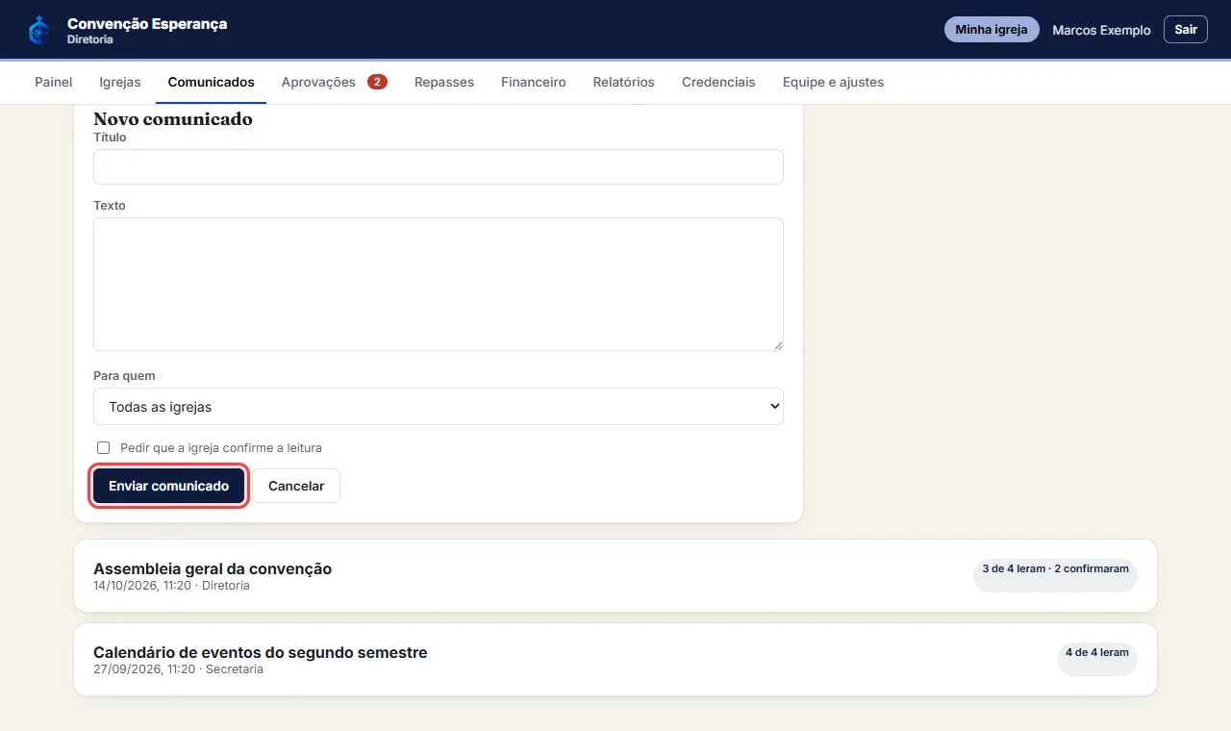Image resolution: width=1231 pixels, height=731 pixels.
Task: Open the Painel tab
Action: click(x=54, y=83)
